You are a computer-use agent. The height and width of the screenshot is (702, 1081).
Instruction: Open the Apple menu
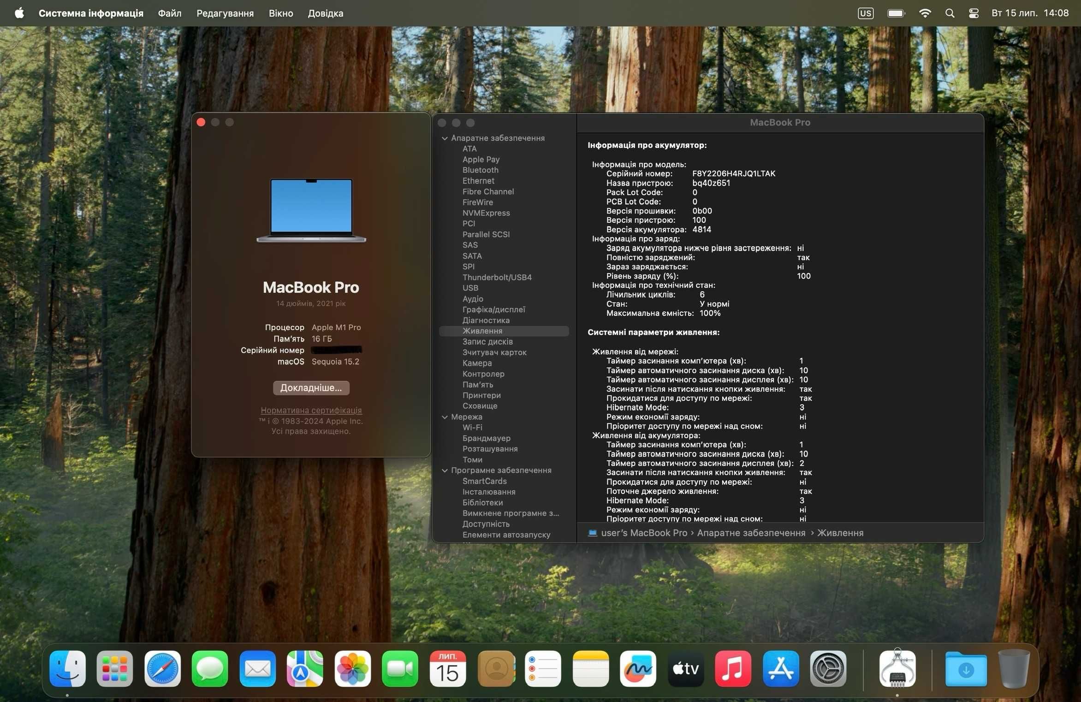tap(19, 13)
